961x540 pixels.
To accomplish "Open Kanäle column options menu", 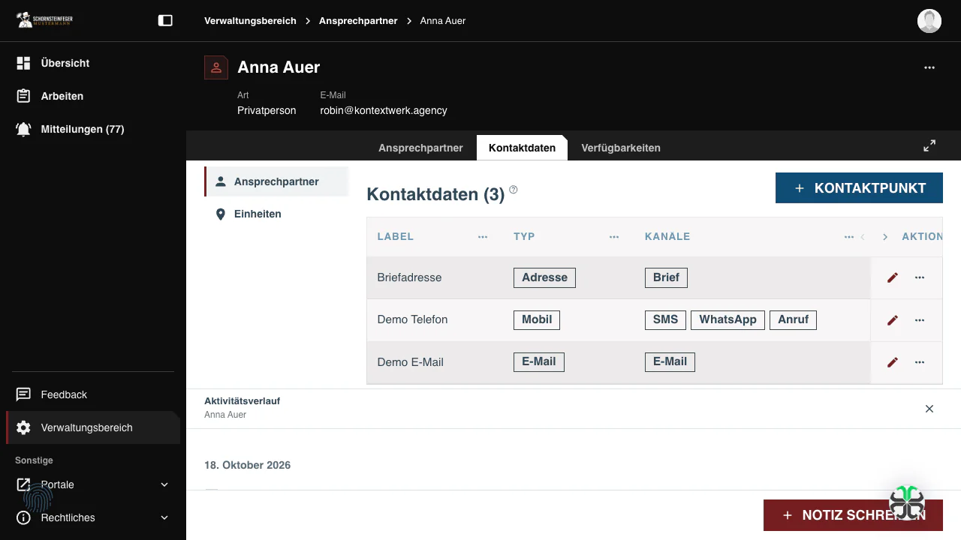I will tap(849, 237).
